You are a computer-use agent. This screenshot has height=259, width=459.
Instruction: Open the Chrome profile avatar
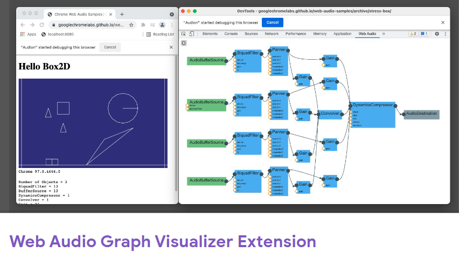click(x=162, y=25)
